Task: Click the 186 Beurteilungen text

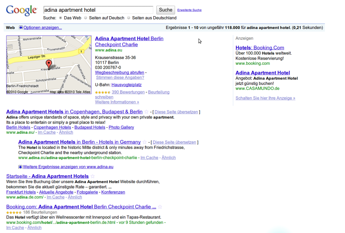Action: (x=40, y=212)
